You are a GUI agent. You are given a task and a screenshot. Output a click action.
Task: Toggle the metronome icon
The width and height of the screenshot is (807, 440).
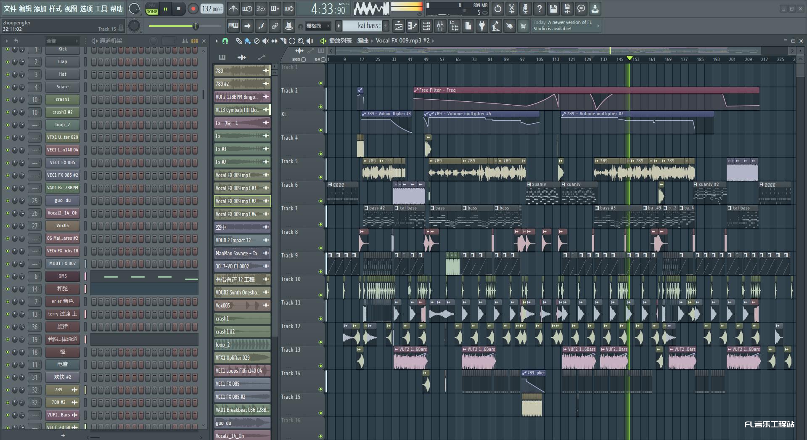233,9
